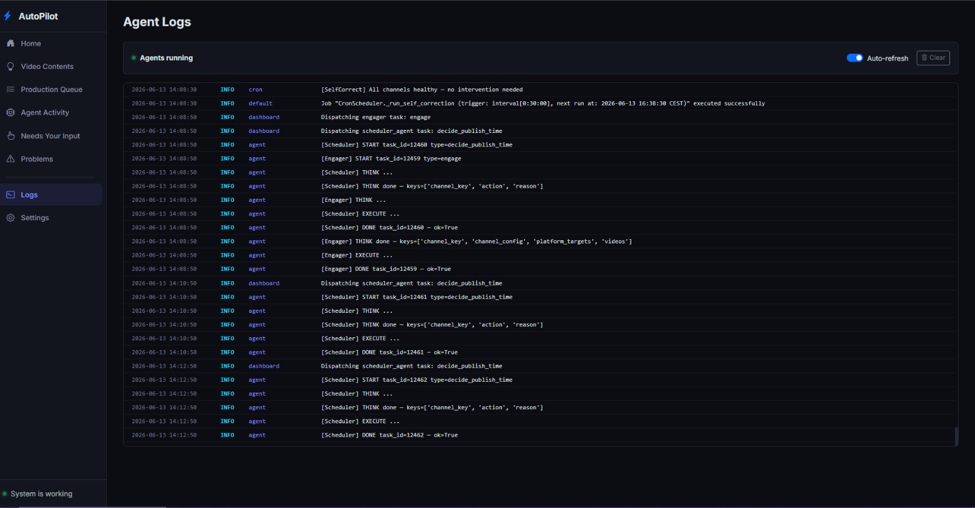Open the Production Queue section
Viewport: 975px width, 508px height.
coord(51,90)
